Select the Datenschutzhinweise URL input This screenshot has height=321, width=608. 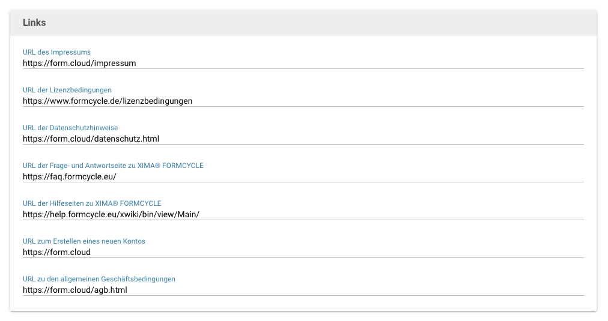point(303,139)
